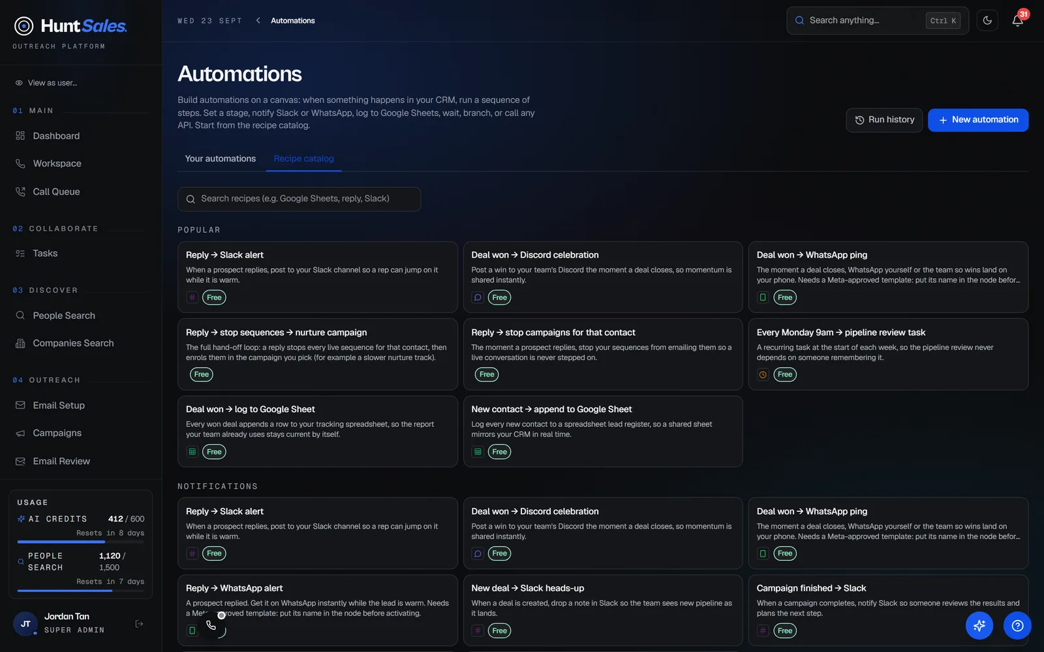Viewport: 1044px width, 652px height.
Task: Open Popular Reply → Slack alert recipe card
Action: tap(318, 277)
